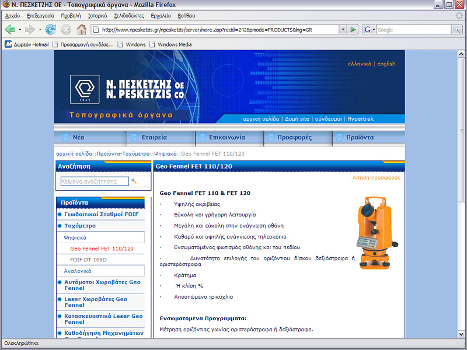Click the Ψηφιακά breadcrumb link

tap(165, 154)
